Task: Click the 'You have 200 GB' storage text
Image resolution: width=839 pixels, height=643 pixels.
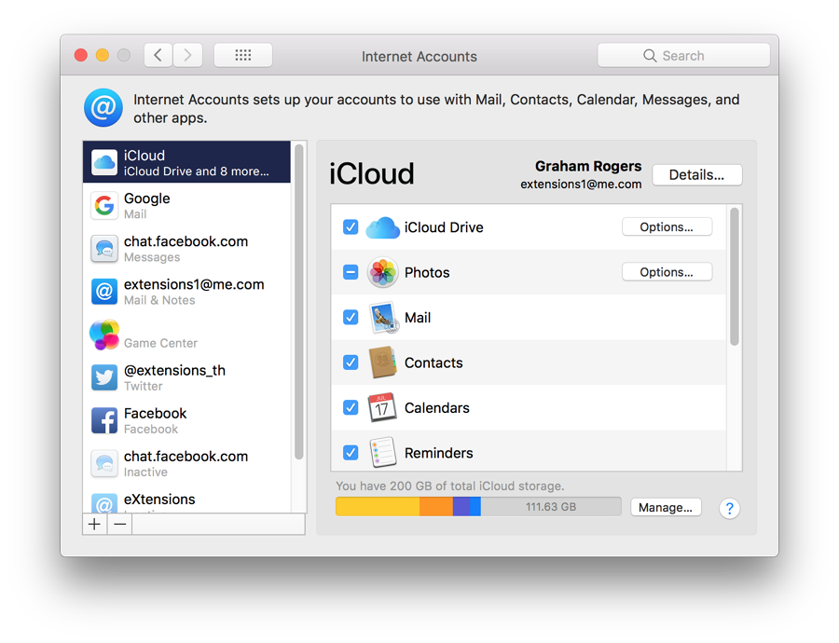Action: point(449,486)
